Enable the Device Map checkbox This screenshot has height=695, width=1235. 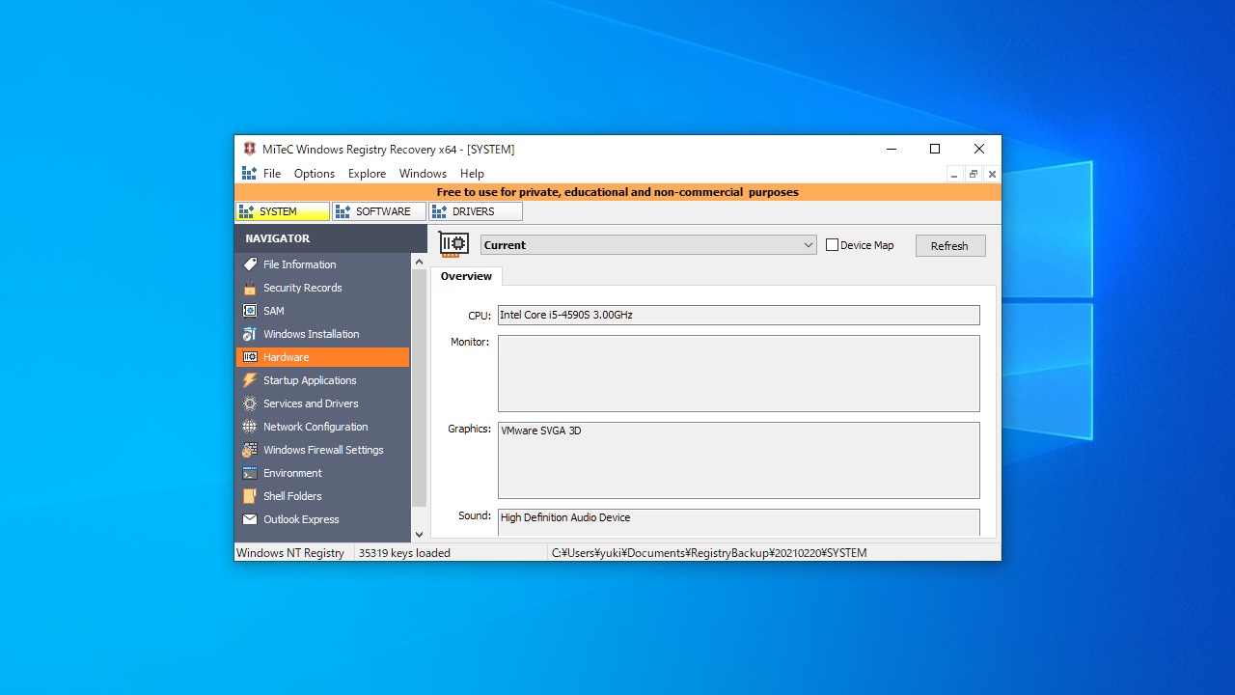point(832,245)
